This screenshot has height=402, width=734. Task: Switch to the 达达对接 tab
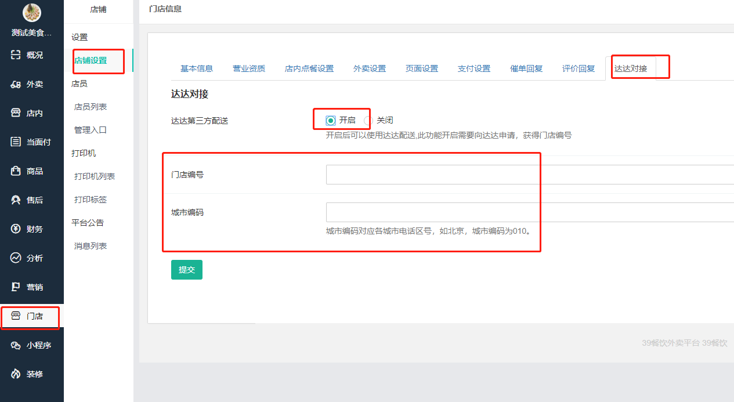click(x=631, y=68)
